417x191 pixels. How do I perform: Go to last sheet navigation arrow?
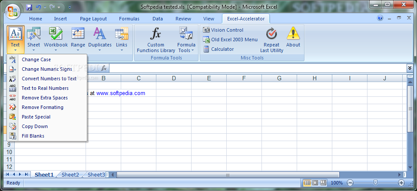click(x=26, y=174)
